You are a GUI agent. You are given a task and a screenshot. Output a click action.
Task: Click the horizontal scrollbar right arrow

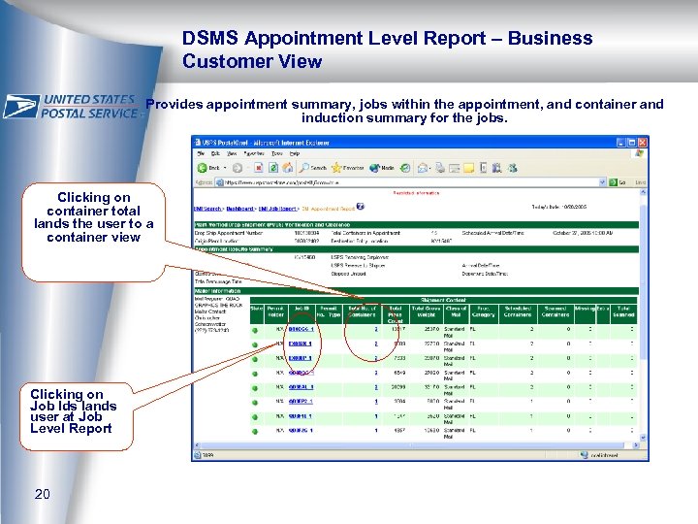(x=636, y=444)
